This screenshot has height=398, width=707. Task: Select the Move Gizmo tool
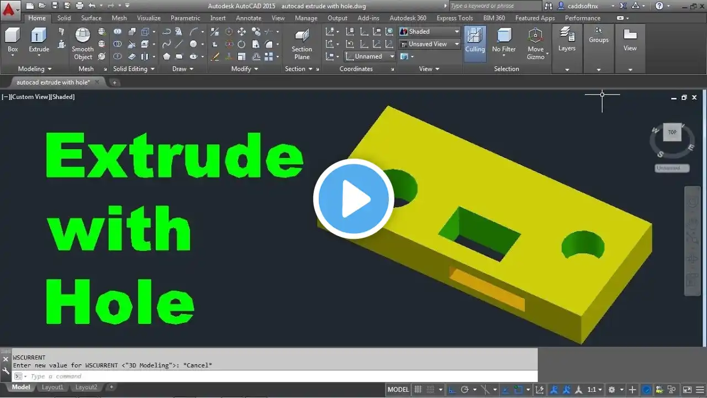535,44
